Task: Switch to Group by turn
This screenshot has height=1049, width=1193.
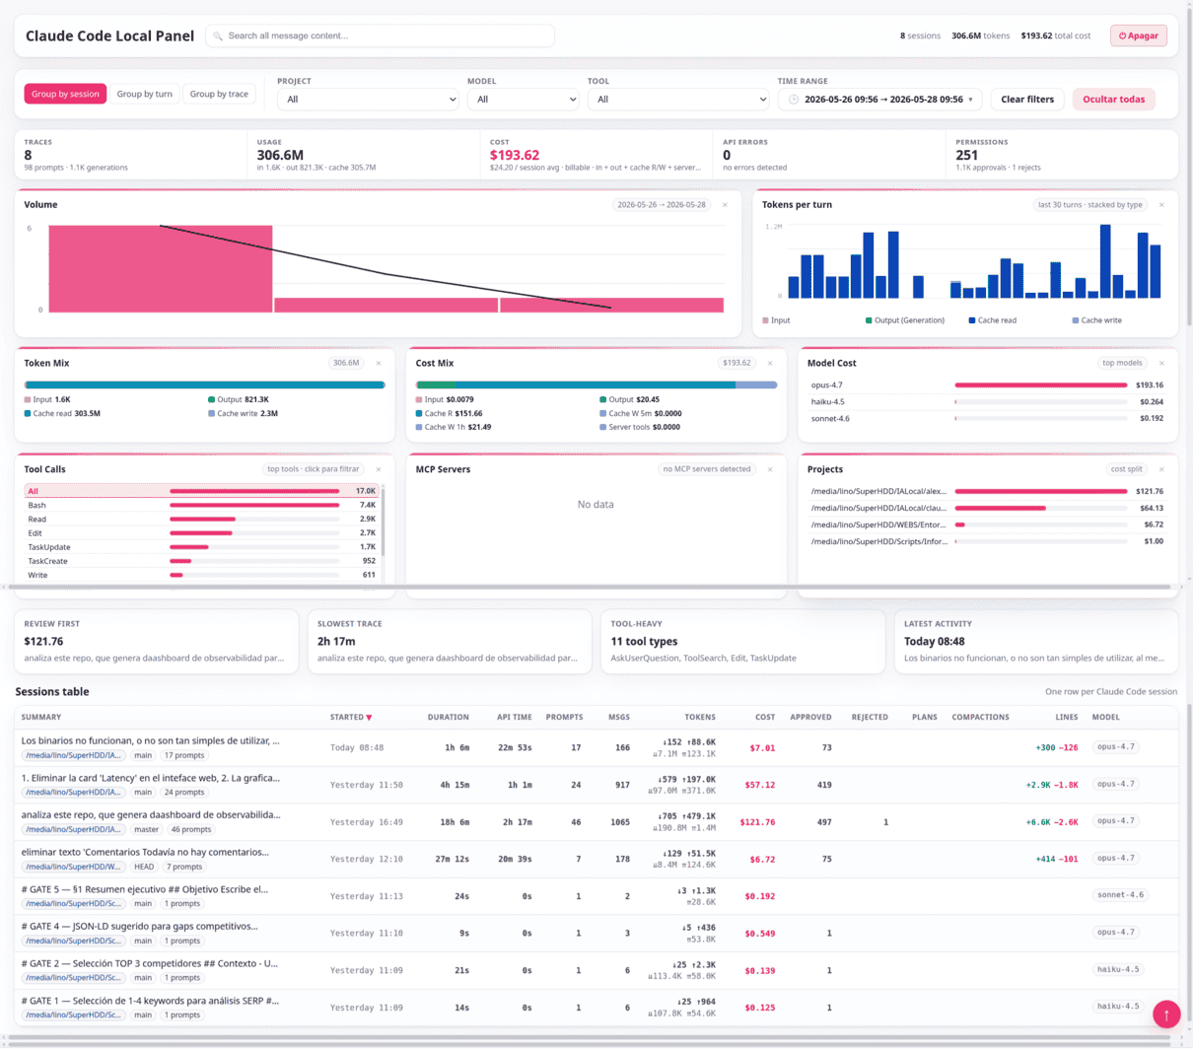Action: (144, 94)
